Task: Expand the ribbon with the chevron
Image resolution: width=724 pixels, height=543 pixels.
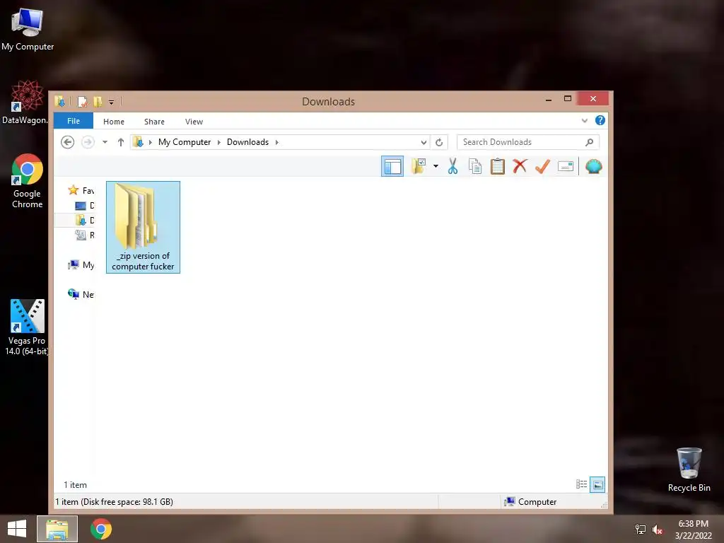Action: [585, 120]
